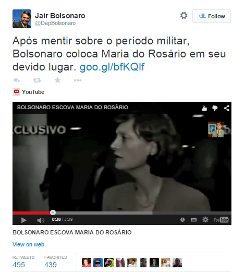
Task: Click the reply arrow icon under tweet
Action: [x=17, y=80]
